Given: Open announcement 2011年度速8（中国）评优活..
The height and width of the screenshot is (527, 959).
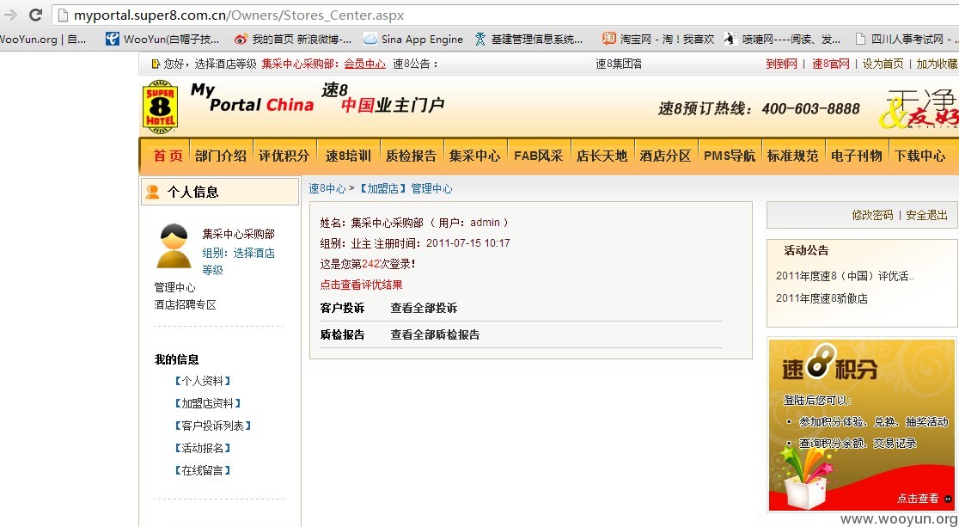Looking at the screenshot, I should tap(845, 276).
